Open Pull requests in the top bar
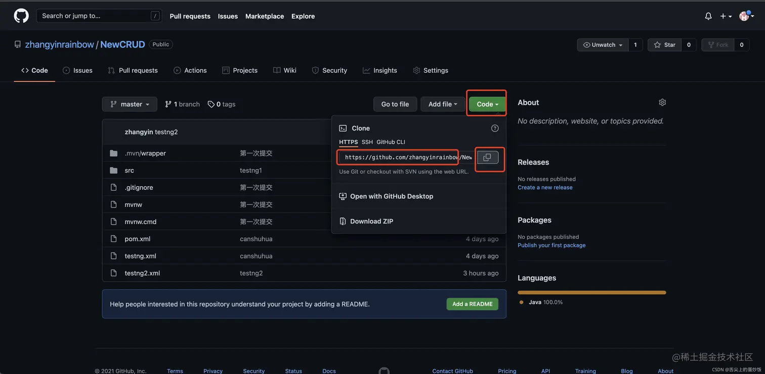 tap(190, 16)
